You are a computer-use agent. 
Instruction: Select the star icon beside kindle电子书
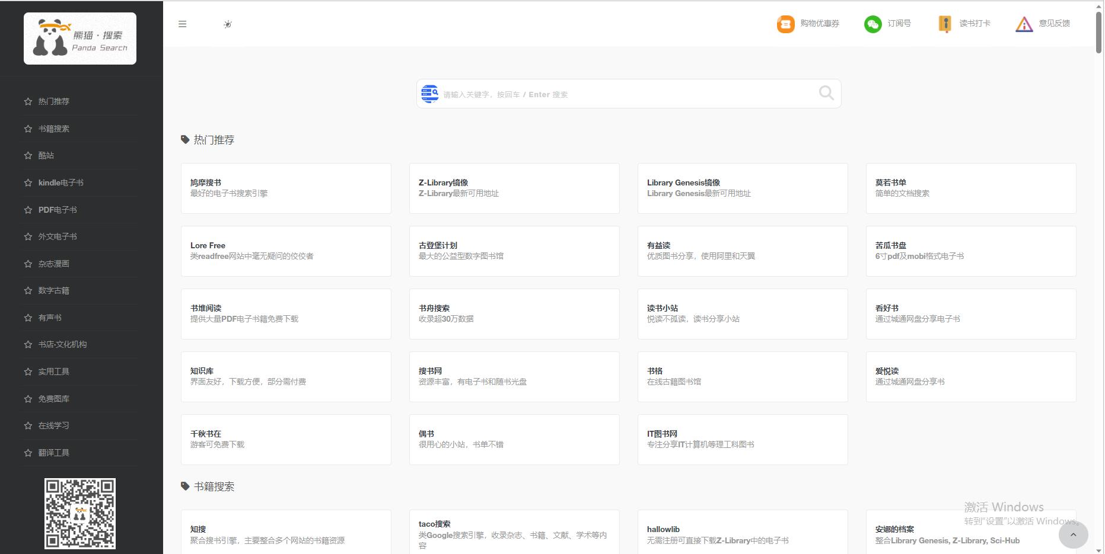[x=27, y=182]
